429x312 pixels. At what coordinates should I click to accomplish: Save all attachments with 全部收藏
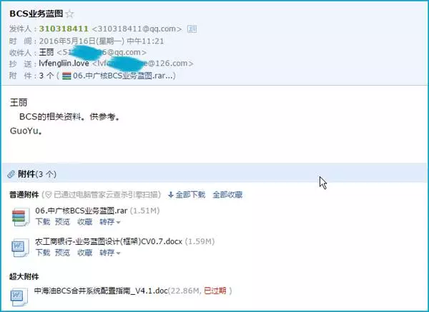(227, 195)
